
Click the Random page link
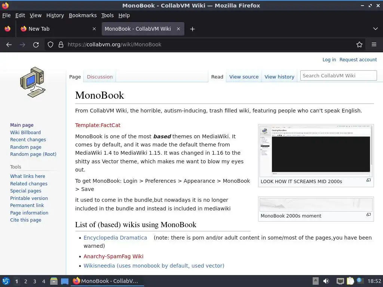(26, 147)
